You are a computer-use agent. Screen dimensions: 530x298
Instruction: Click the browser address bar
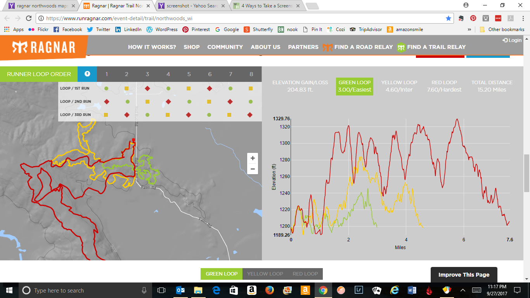(x=241, y=18)
